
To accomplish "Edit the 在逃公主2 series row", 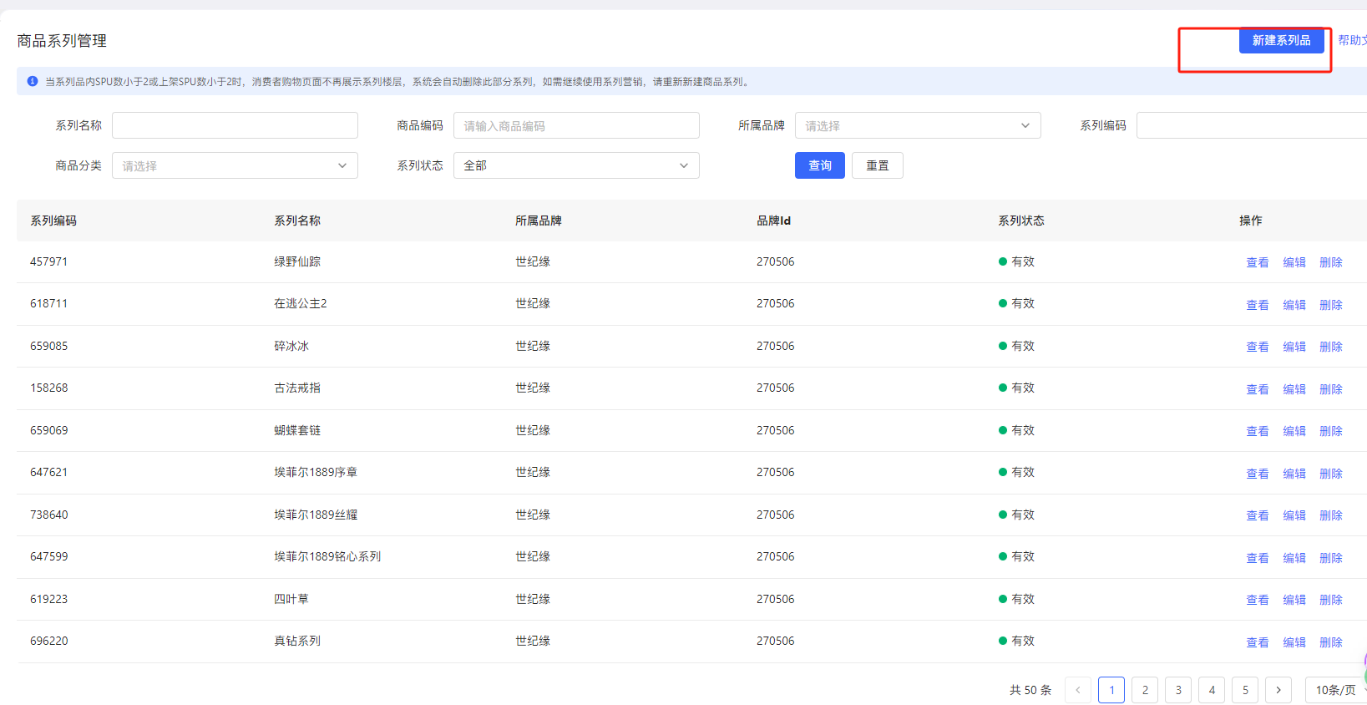I will click(x=1294, y=305).
